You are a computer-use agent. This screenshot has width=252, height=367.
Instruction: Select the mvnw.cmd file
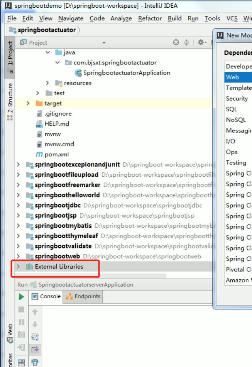click(x=59, y=144)
